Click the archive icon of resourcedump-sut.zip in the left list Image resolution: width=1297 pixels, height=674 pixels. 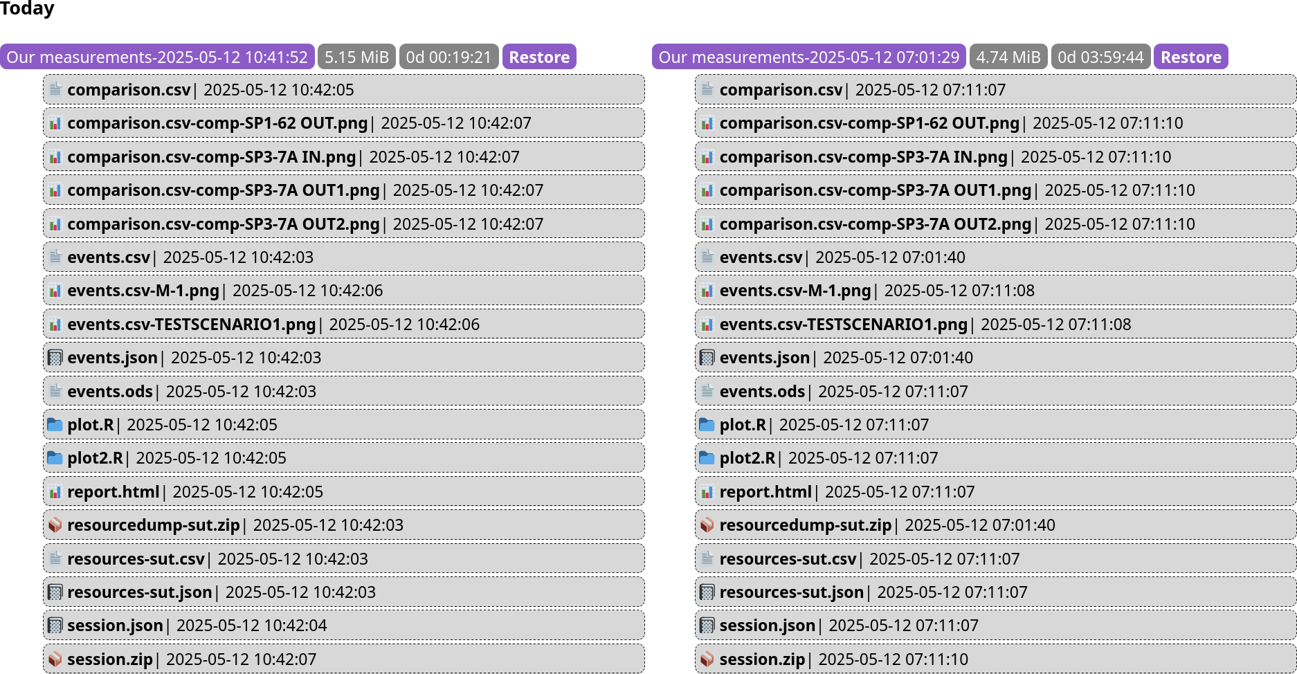pyautogui.click(x=55, y=525)
